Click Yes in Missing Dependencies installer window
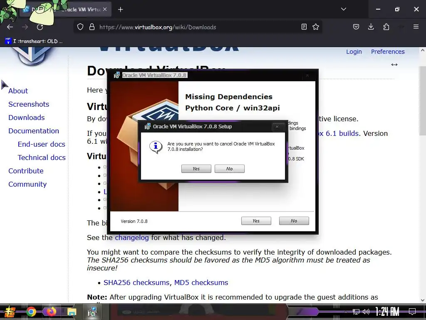This screenshot has width=426, height=320. 256,221
